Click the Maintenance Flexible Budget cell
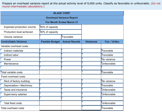This screenshot has width=162, height=112. point(50,64)
